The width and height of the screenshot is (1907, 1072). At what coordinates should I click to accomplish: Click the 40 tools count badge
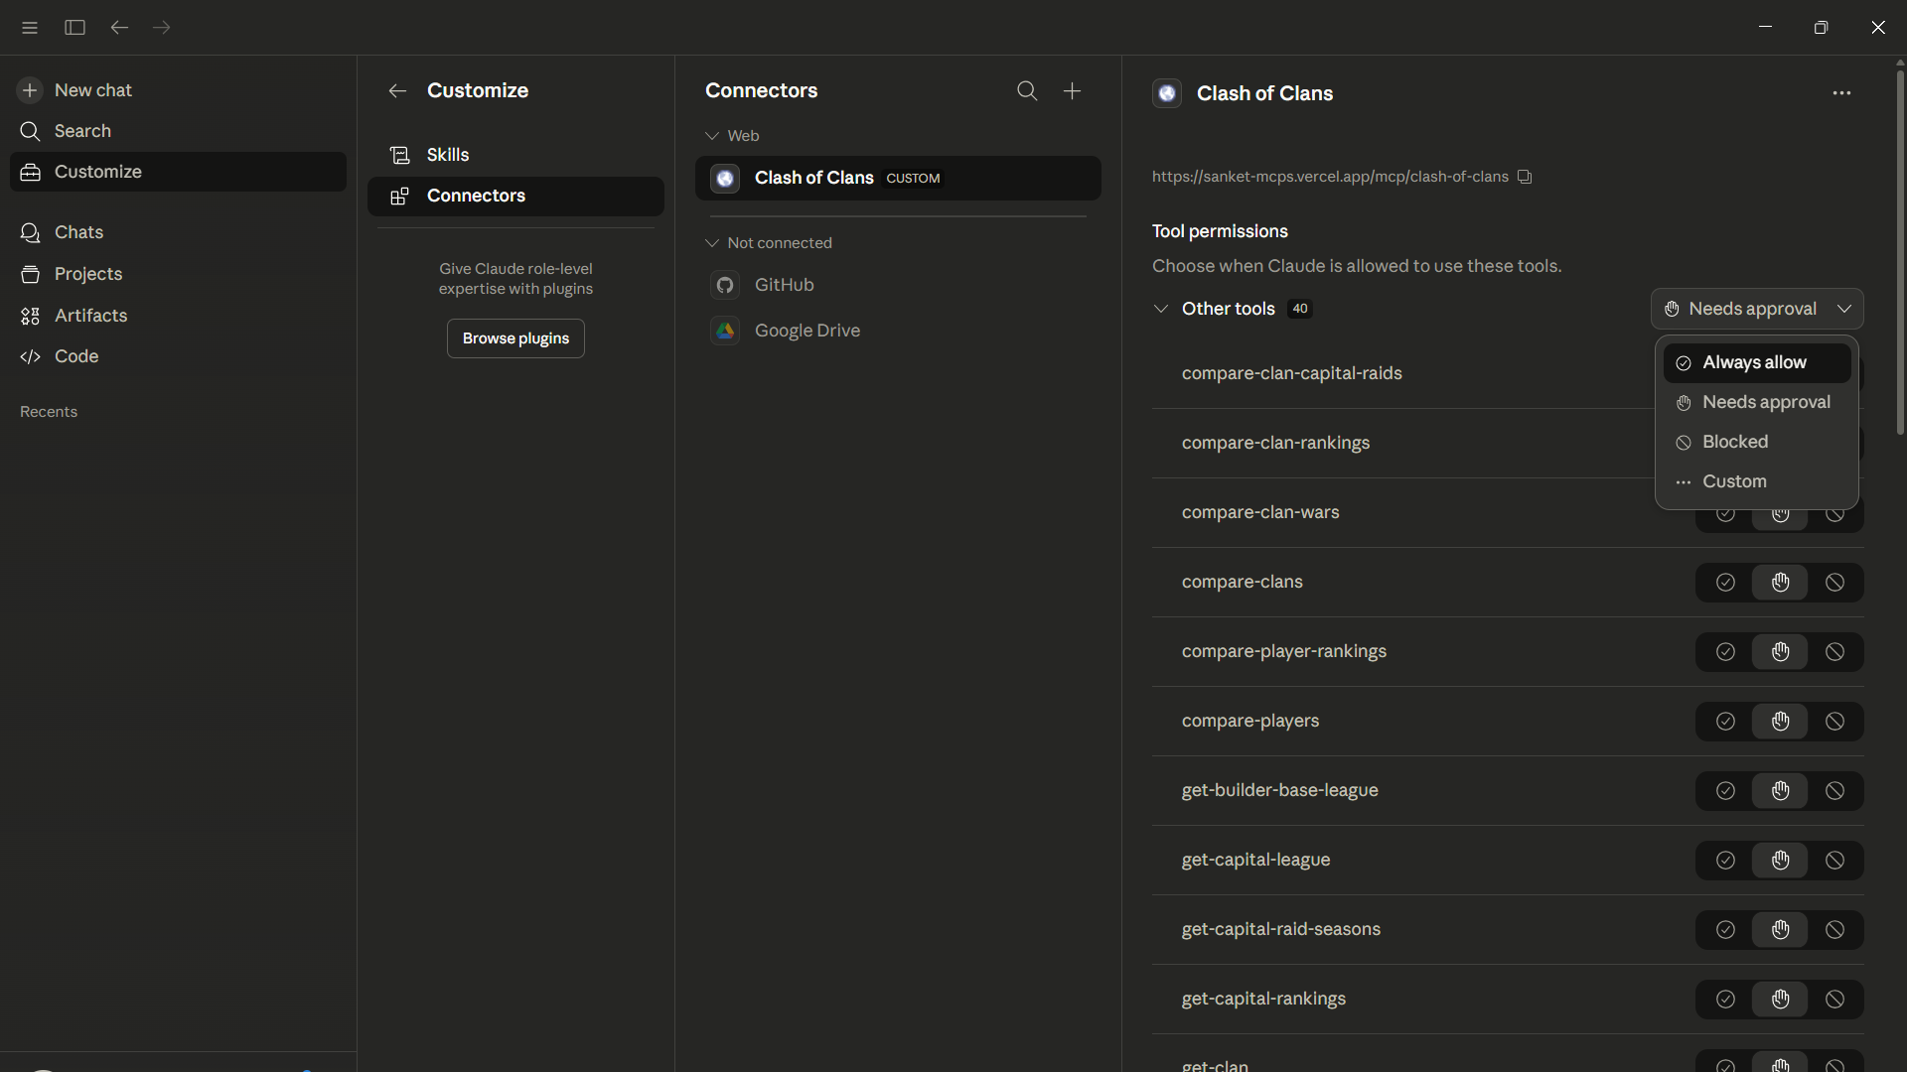pyautogui.click(x=1299, y=309)
